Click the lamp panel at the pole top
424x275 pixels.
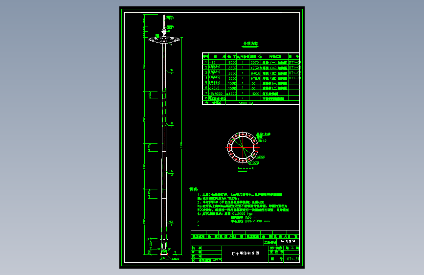coord(164,40)
